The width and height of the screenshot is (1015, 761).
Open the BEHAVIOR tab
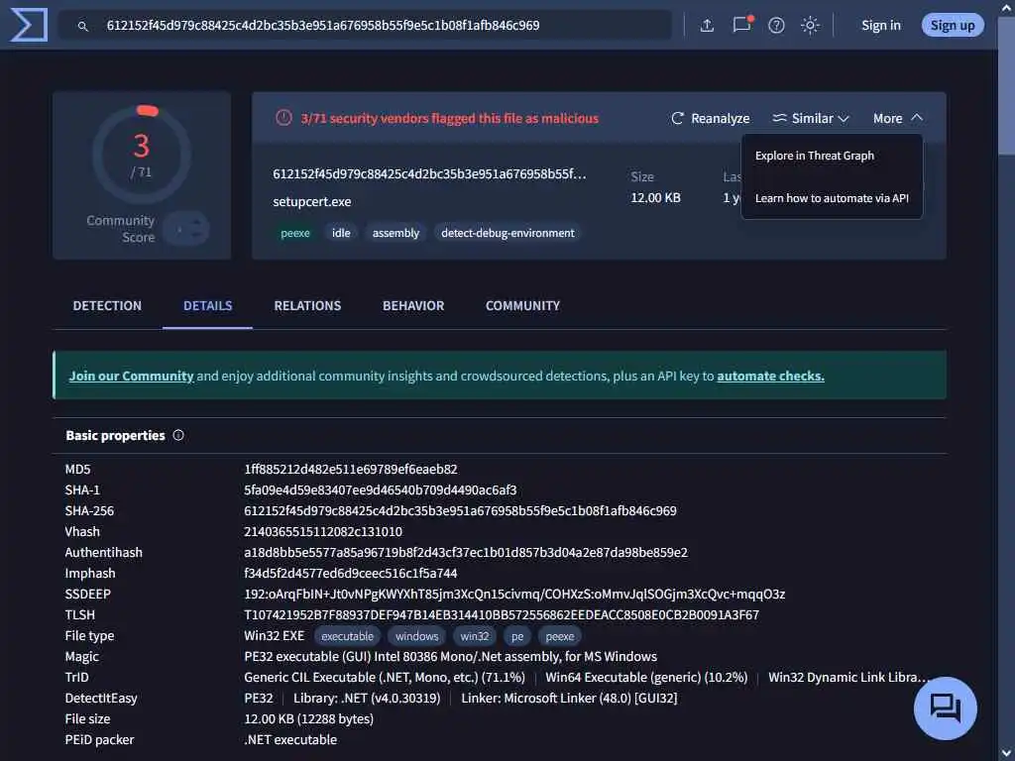click(413, 305)
